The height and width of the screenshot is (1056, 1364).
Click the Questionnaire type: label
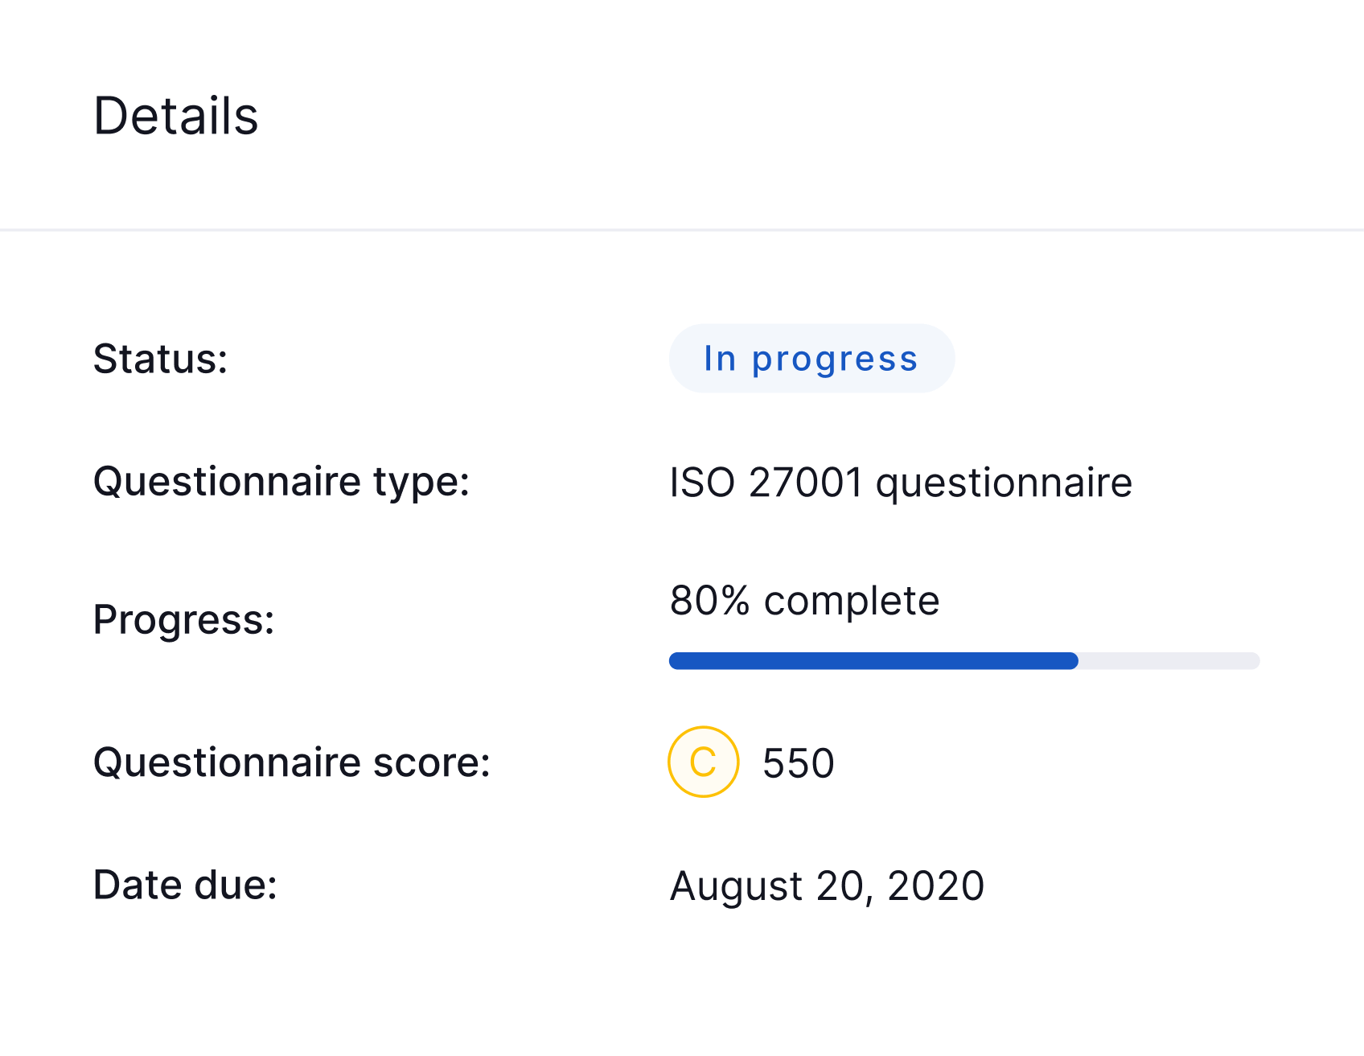click(x=281, y=483)
